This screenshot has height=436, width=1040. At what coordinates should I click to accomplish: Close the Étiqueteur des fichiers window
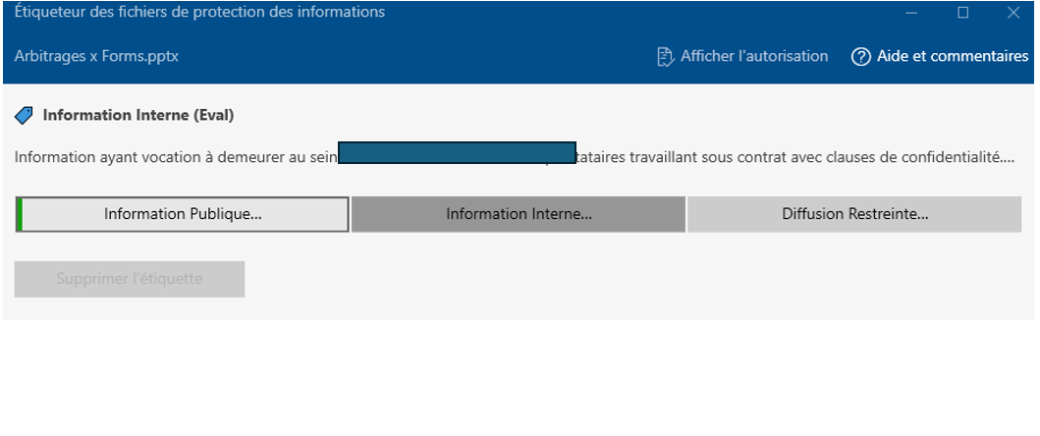coord(1013,13)
